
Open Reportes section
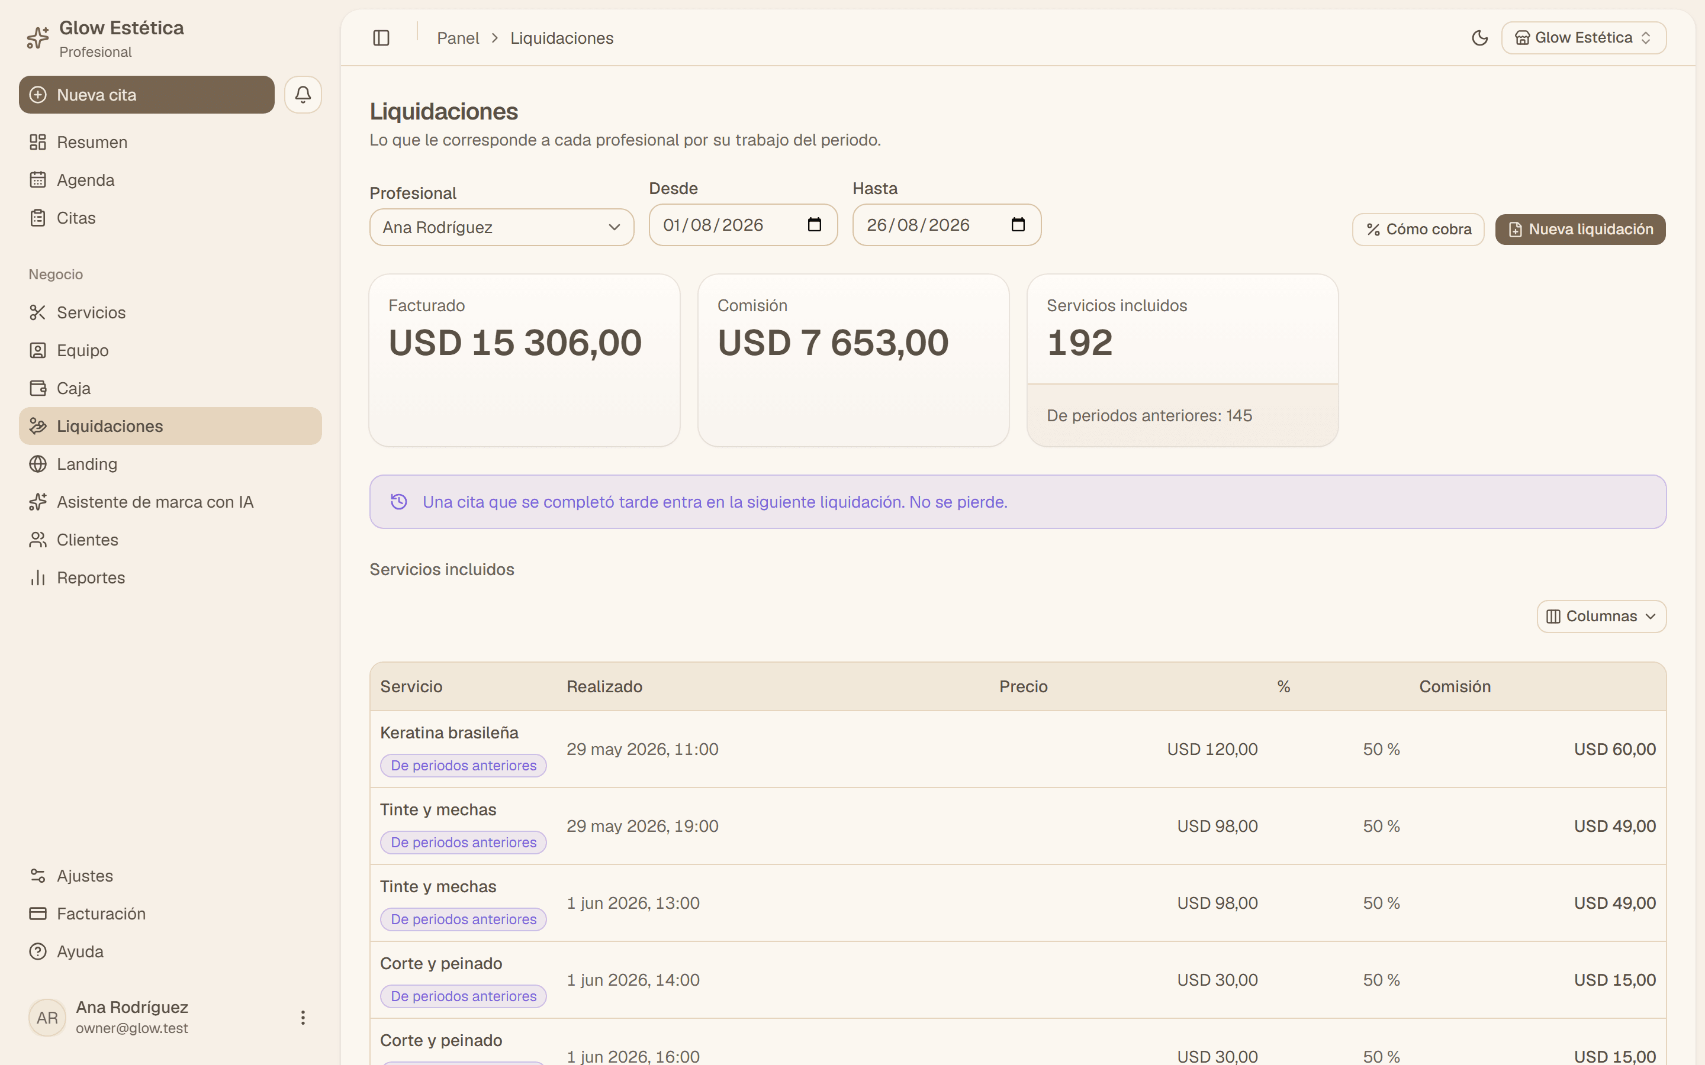pyautogui.click(x=170, y=577)
